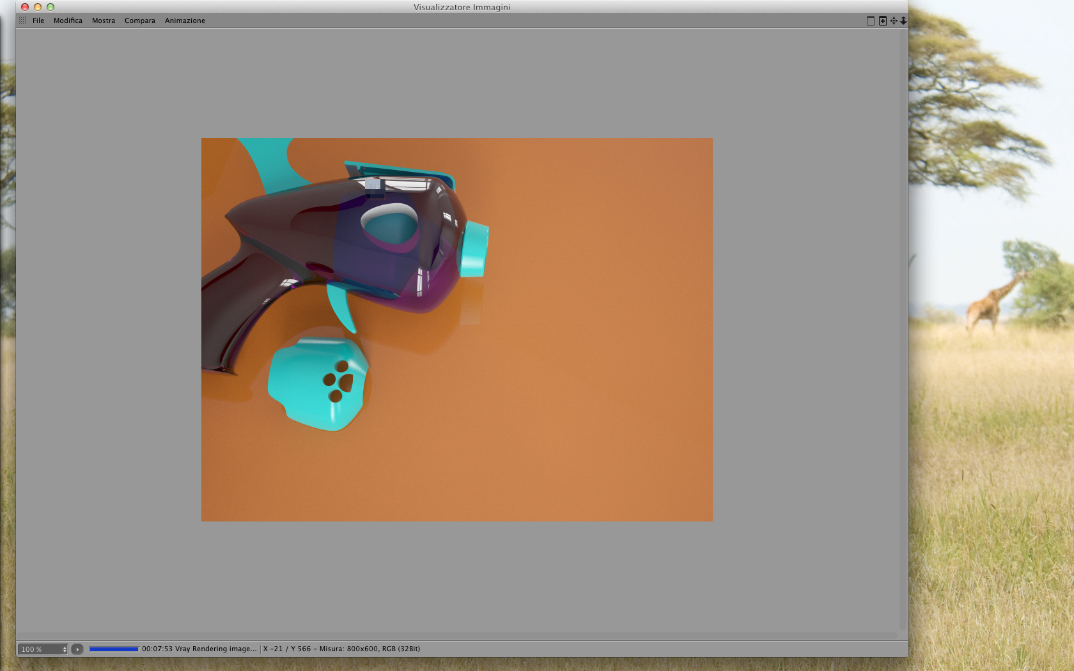The width and height of the screenshot is (1074, 671).
Task: Open the Mostra menu
Action: [x=104, y=20]
